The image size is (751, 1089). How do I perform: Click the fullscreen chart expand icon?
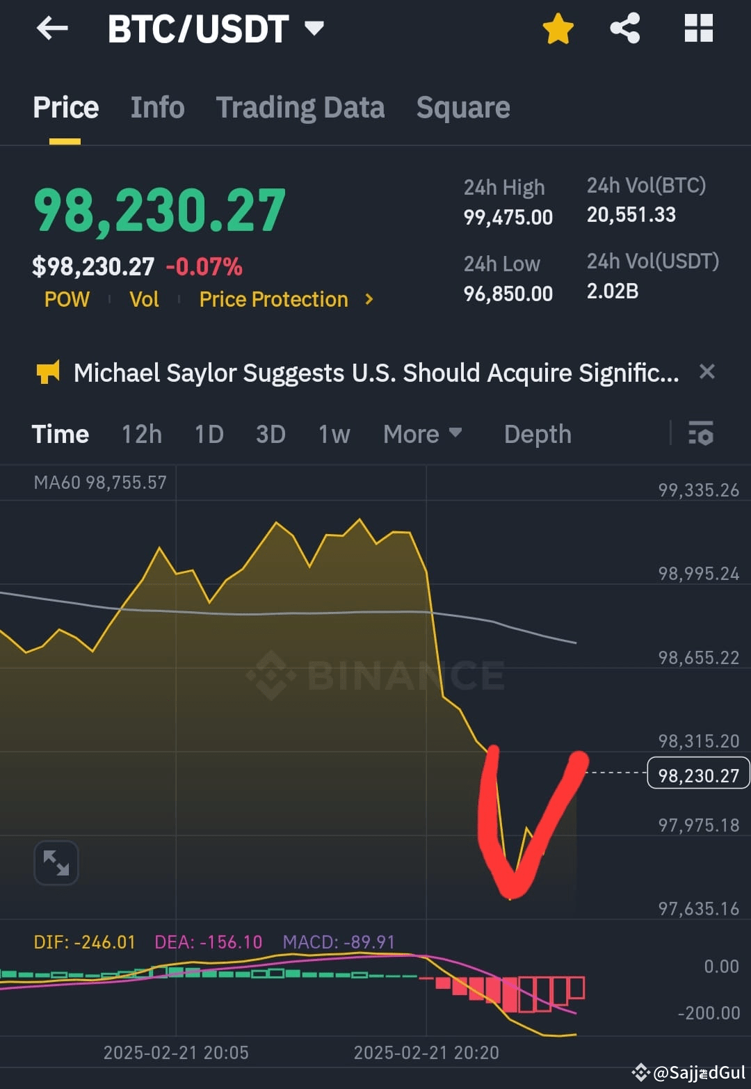56,862
